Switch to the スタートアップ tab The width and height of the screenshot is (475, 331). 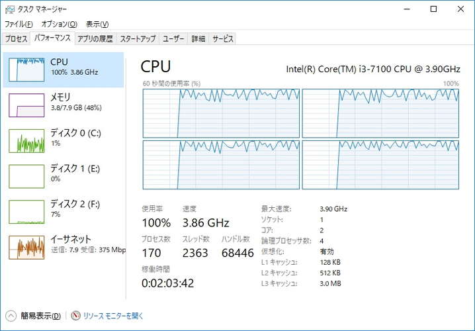click(138, 39)
